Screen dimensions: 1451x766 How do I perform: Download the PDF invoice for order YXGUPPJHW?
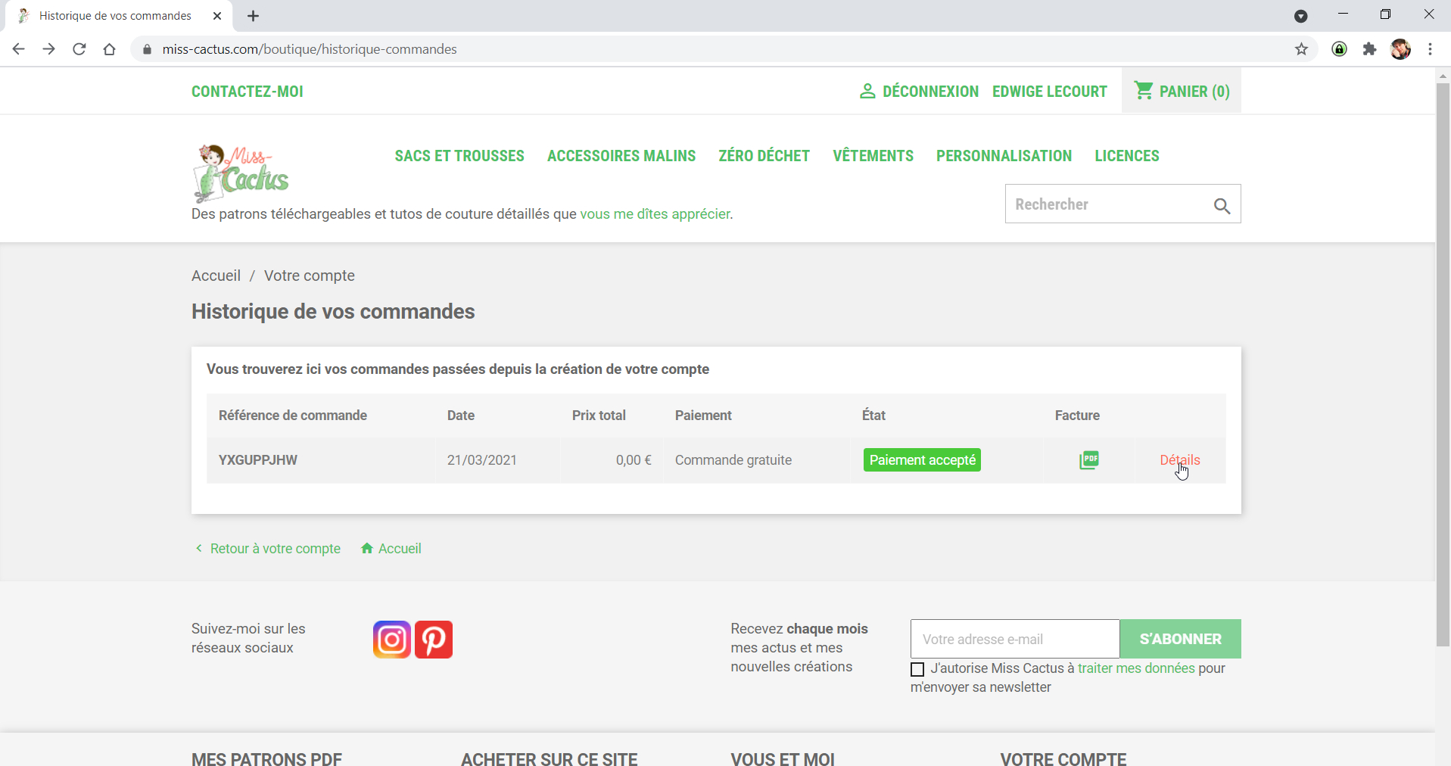(x=1089, y=459)
